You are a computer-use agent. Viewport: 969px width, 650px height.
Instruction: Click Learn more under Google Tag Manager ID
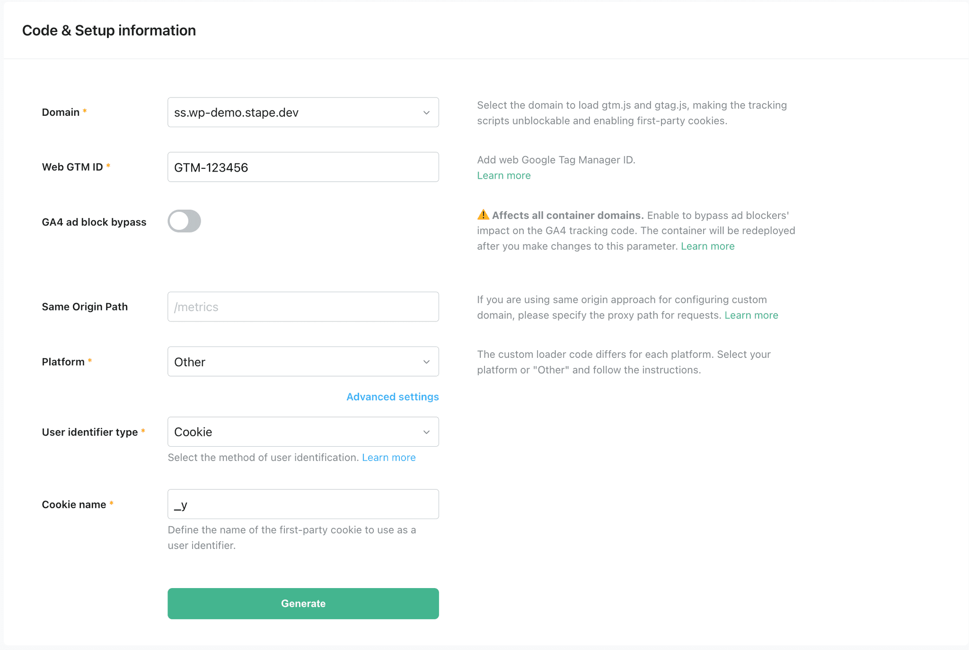click(503, 175)
